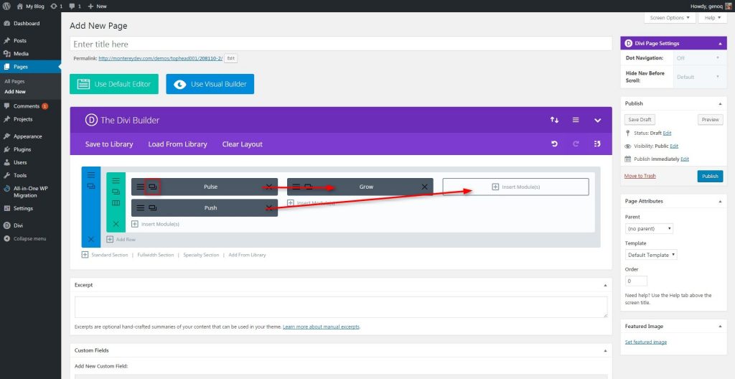Click the clone icon on Pulse module

tap(153, 187)
